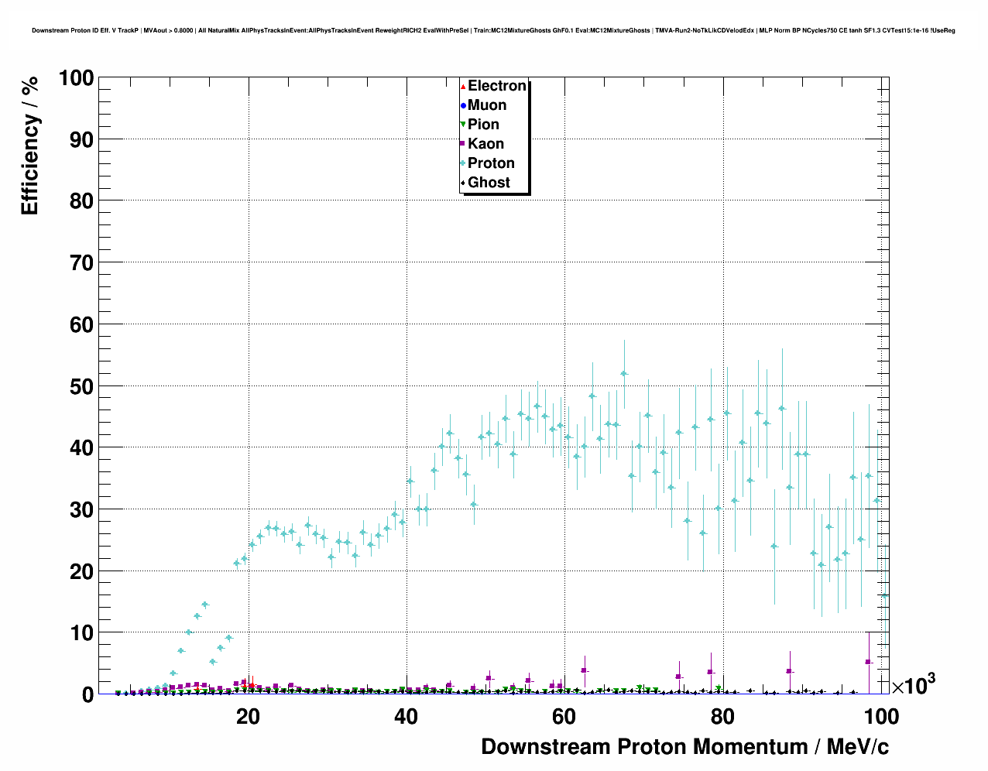
Task: Click the Muon legend label
Action: click(487, 105)
